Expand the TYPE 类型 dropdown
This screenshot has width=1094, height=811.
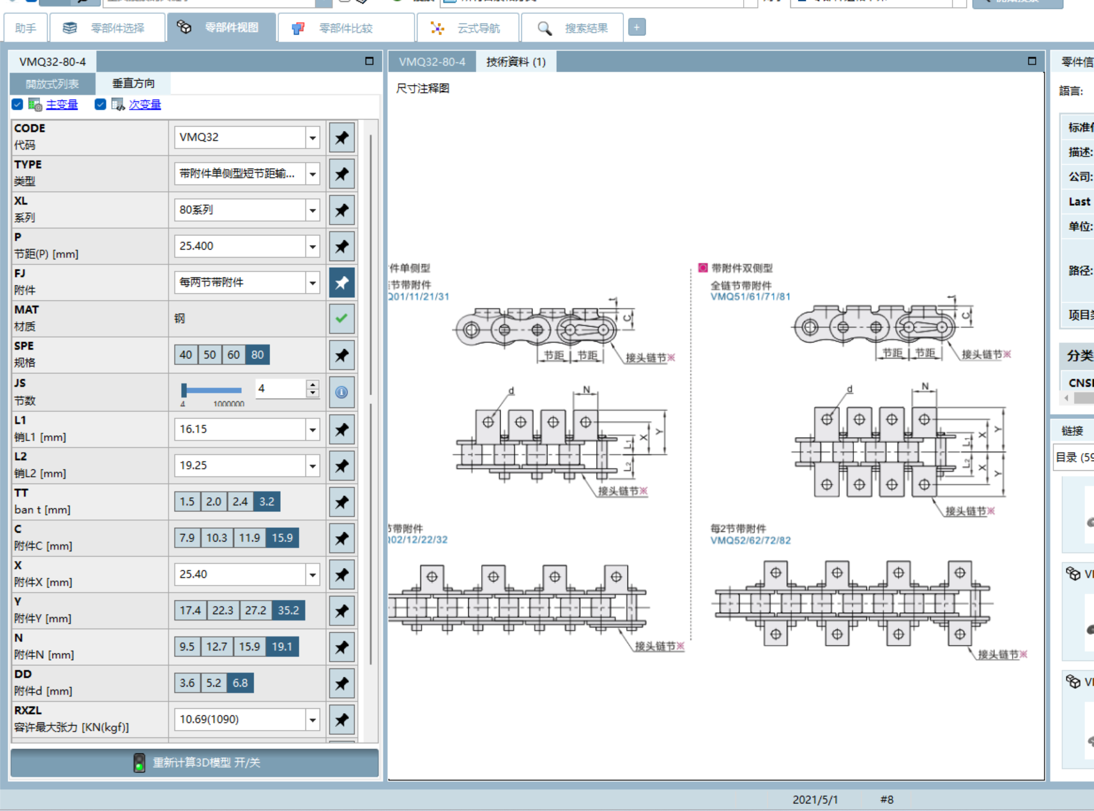click(x=313, y=173)
